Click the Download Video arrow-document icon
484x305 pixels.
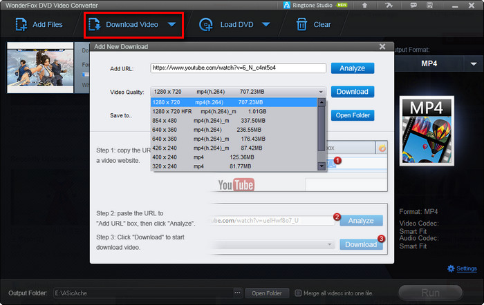95,25
